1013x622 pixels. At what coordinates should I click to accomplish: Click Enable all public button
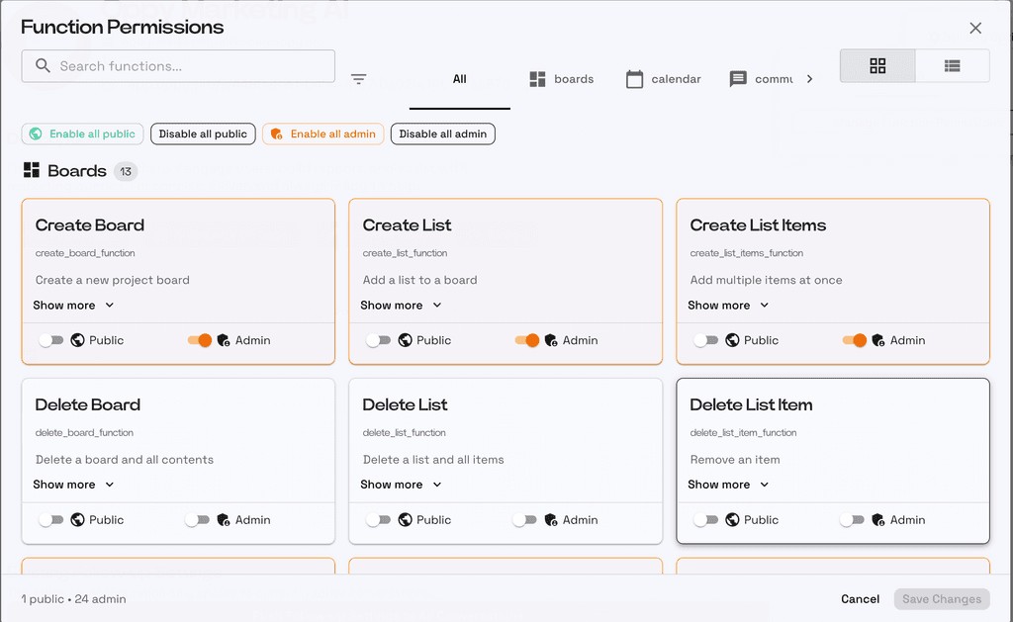[x=82, y=133]
